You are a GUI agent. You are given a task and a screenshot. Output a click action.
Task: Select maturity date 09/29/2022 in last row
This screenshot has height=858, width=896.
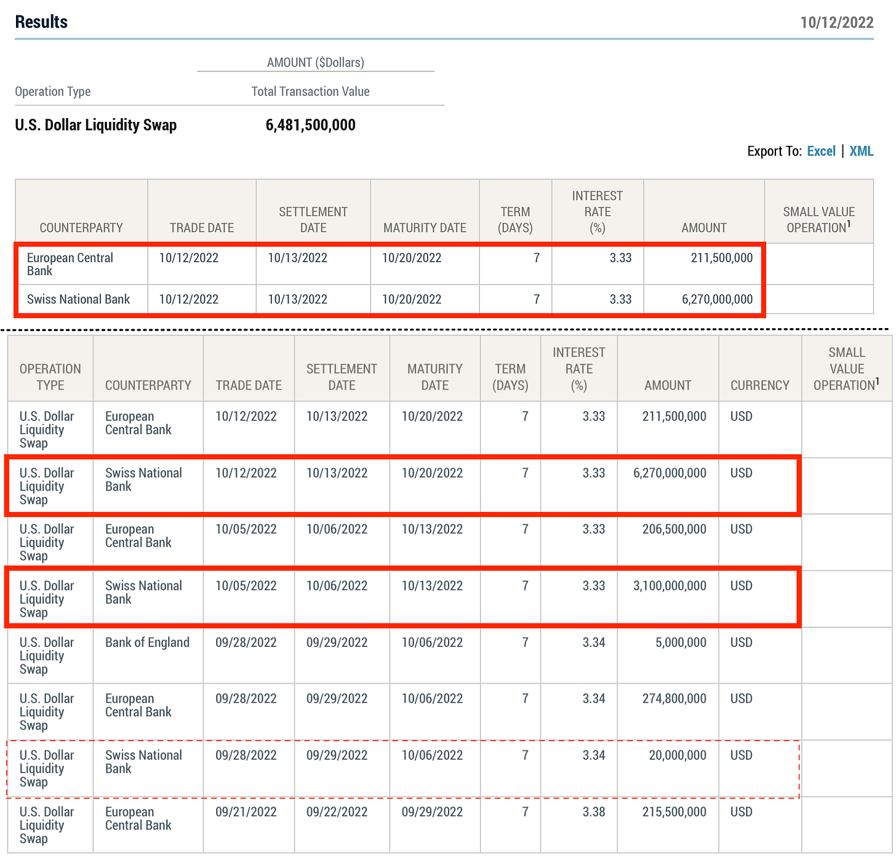point(432,812)
